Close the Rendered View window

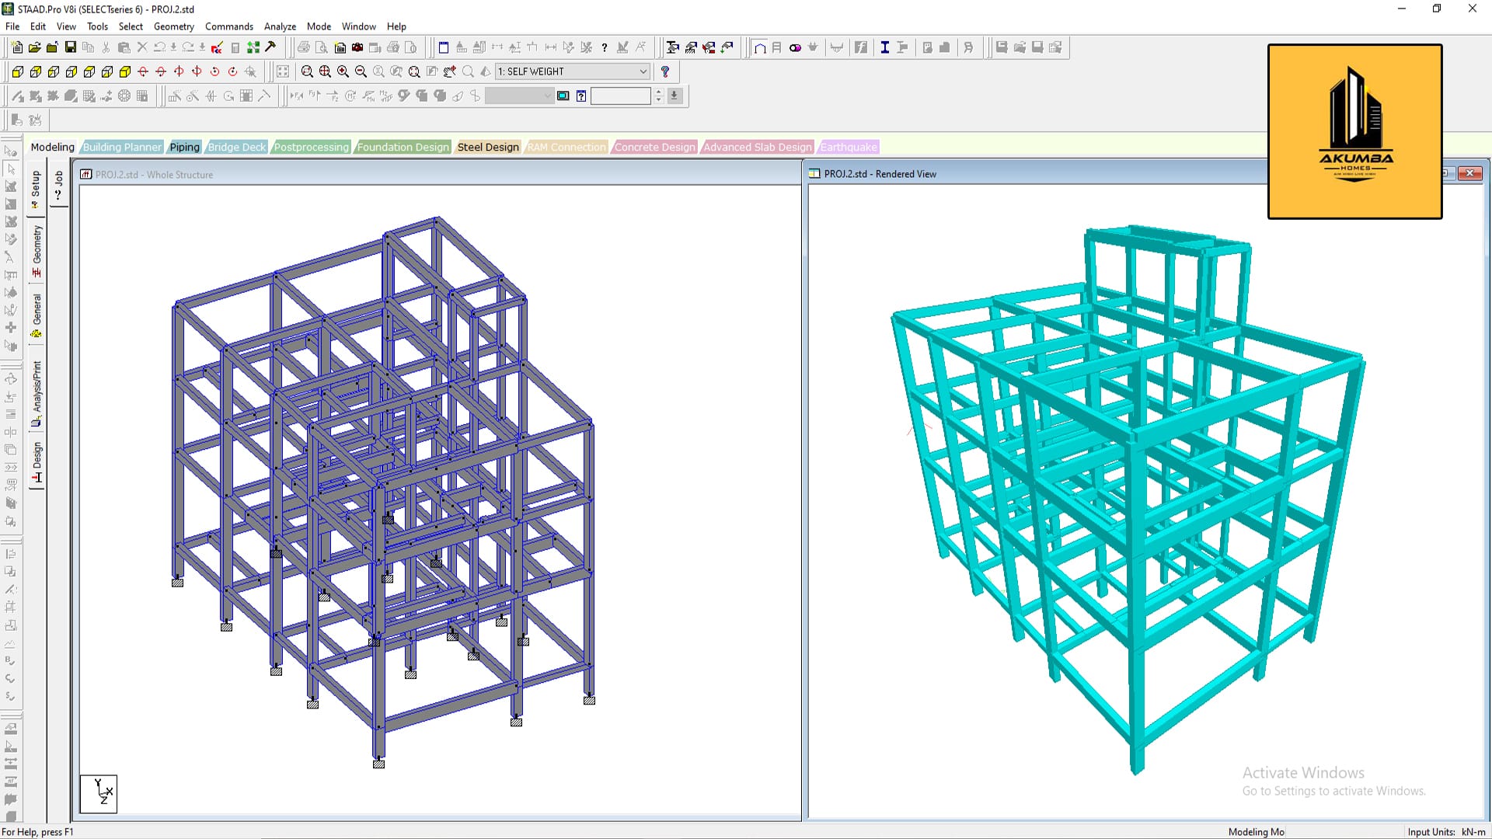pyautogui.click(x=1469, y=173)
